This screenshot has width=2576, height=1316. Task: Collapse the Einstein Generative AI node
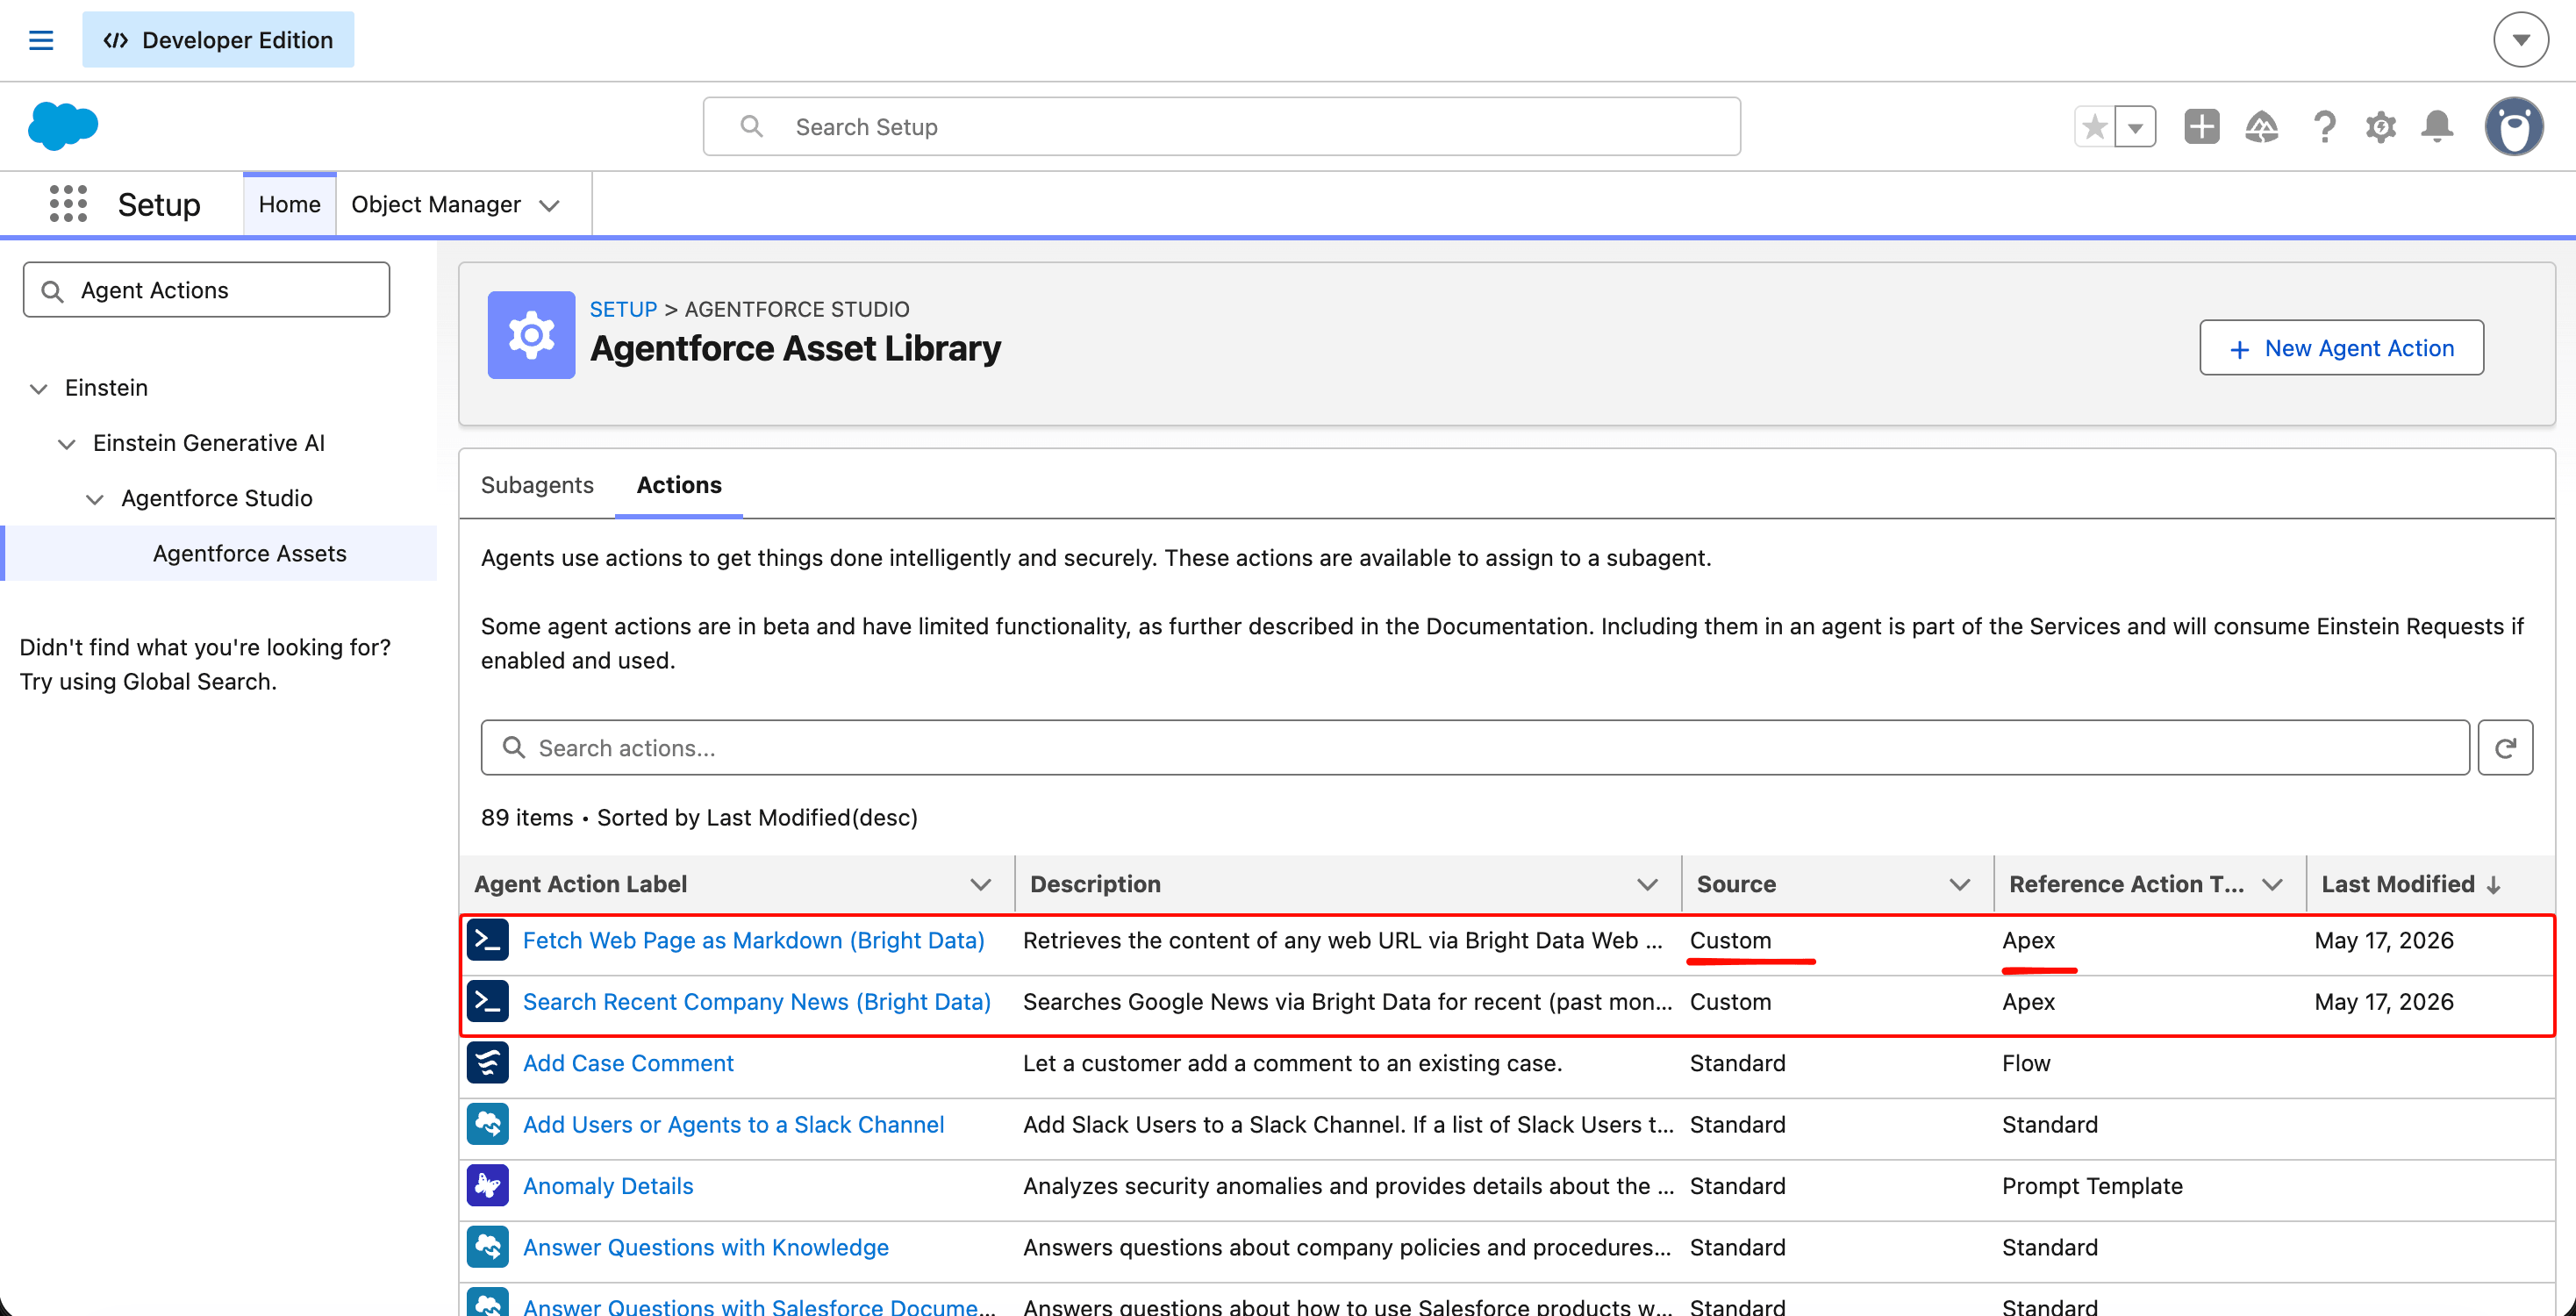click(x=67, y=444)
